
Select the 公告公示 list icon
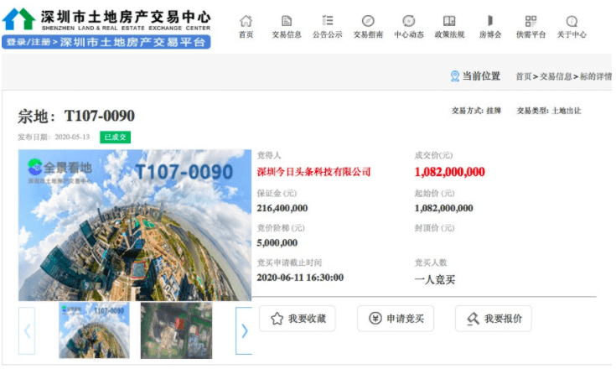pos(328,21)
